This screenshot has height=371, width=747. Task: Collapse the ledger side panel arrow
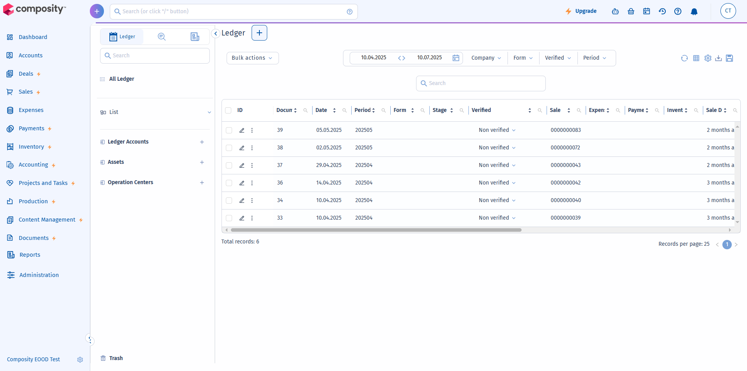pyautogui.click(x=216, y=34)
